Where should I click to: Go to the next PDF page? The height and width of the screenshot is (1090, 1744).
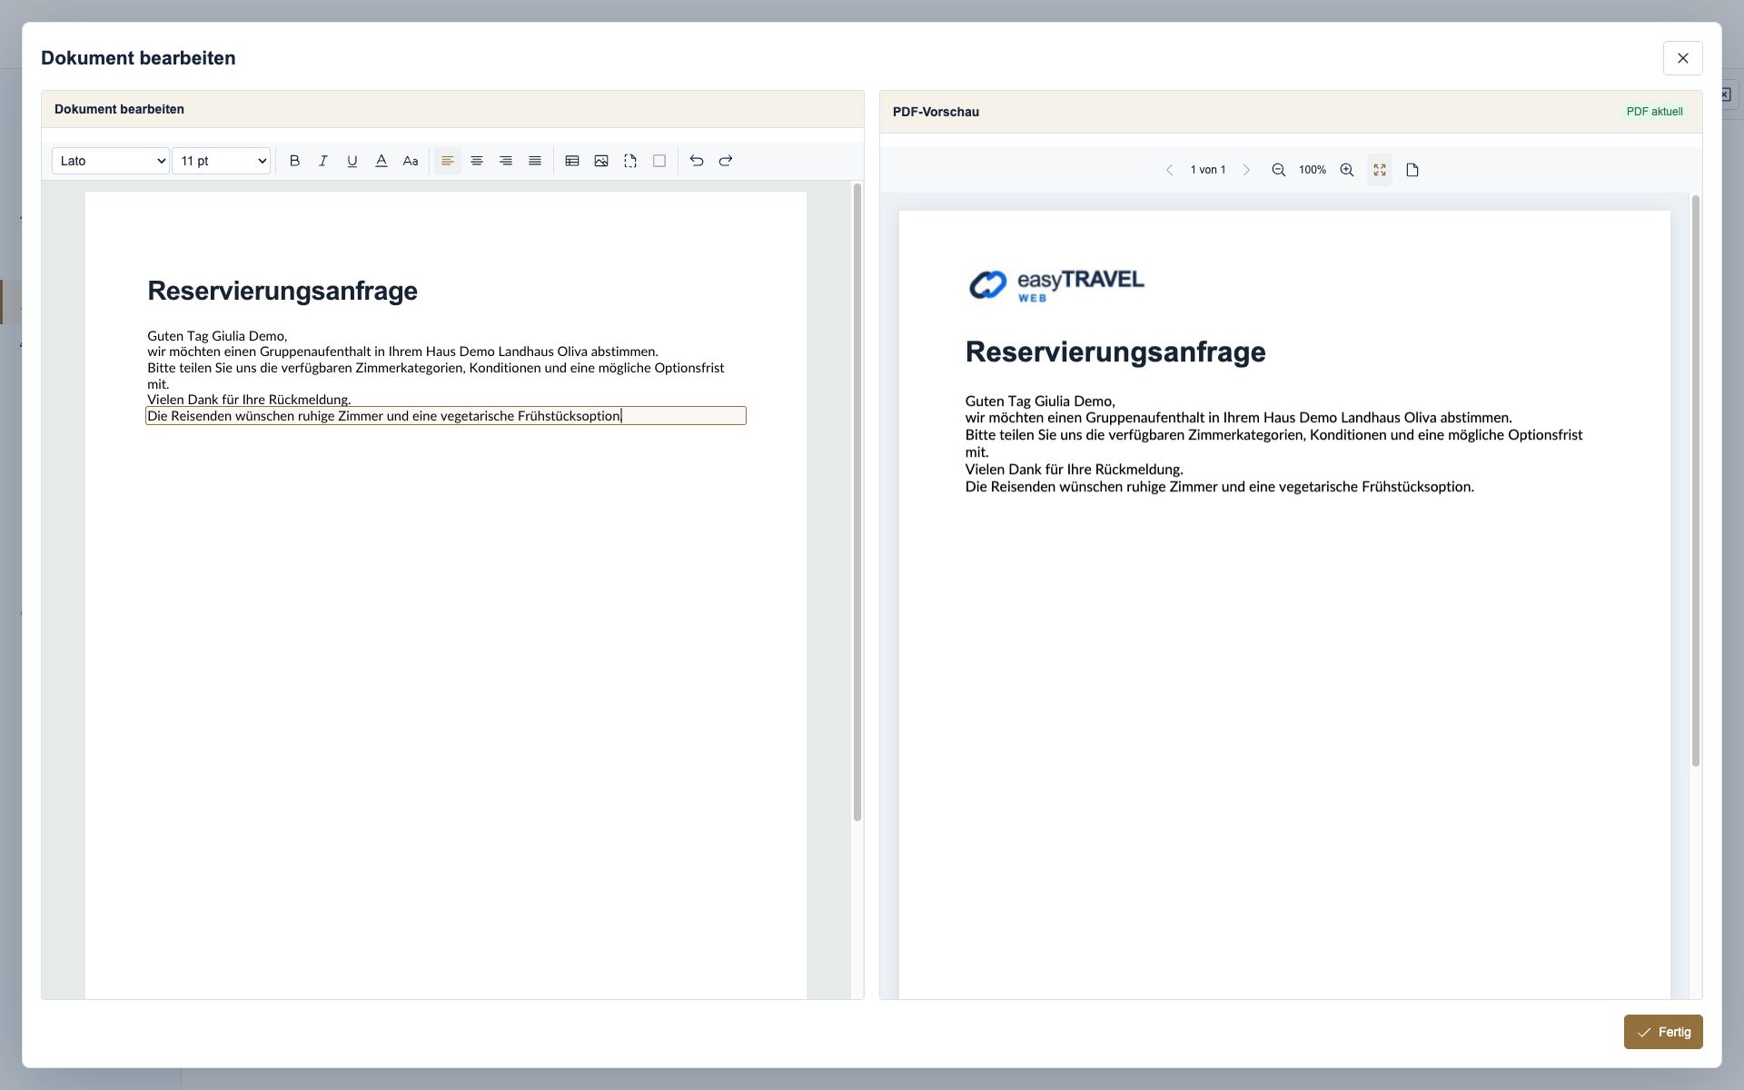pos(1246,170)
